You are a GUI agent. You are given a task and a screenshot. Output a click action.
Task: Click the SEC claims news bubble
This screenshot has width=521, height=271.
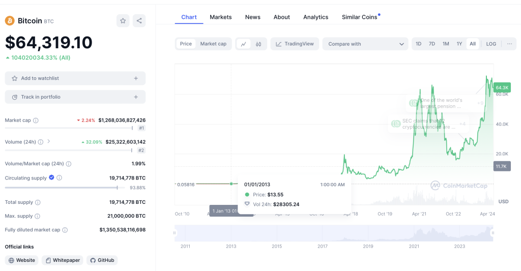coord(428,124)
